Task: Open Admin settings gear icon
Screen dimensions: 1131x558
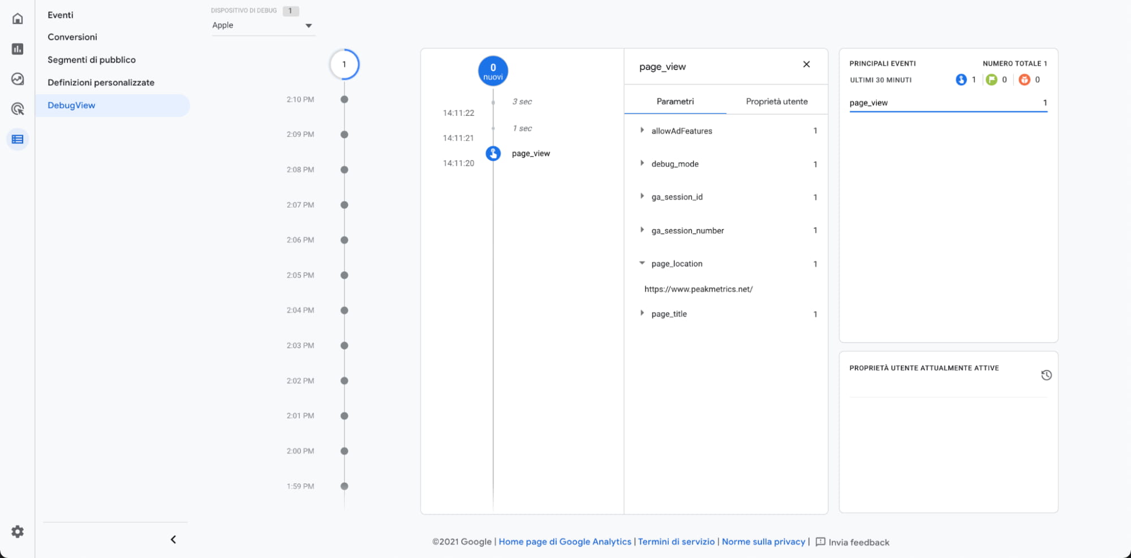Action: pos(18,531)
